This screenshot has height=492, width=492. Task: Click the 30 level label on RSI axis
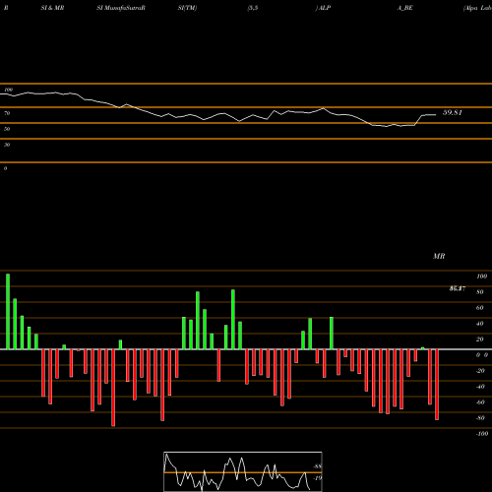(7, 145)
